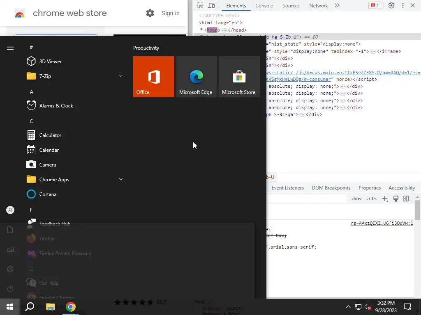Viewport: 421px width, 315px height.
Task: Activate the DevTools inspect element picker
Action: click(200, 5)
